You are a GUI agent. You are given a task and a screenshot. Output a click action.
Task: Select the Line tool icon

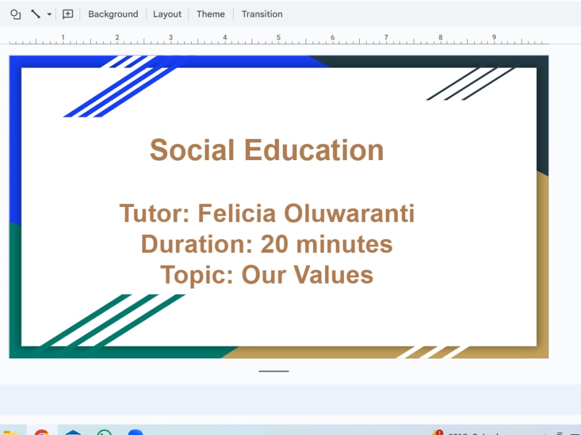click(x=35, y=14)
